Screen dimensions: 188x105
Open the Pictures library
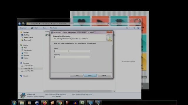click(x=26, y=55)
